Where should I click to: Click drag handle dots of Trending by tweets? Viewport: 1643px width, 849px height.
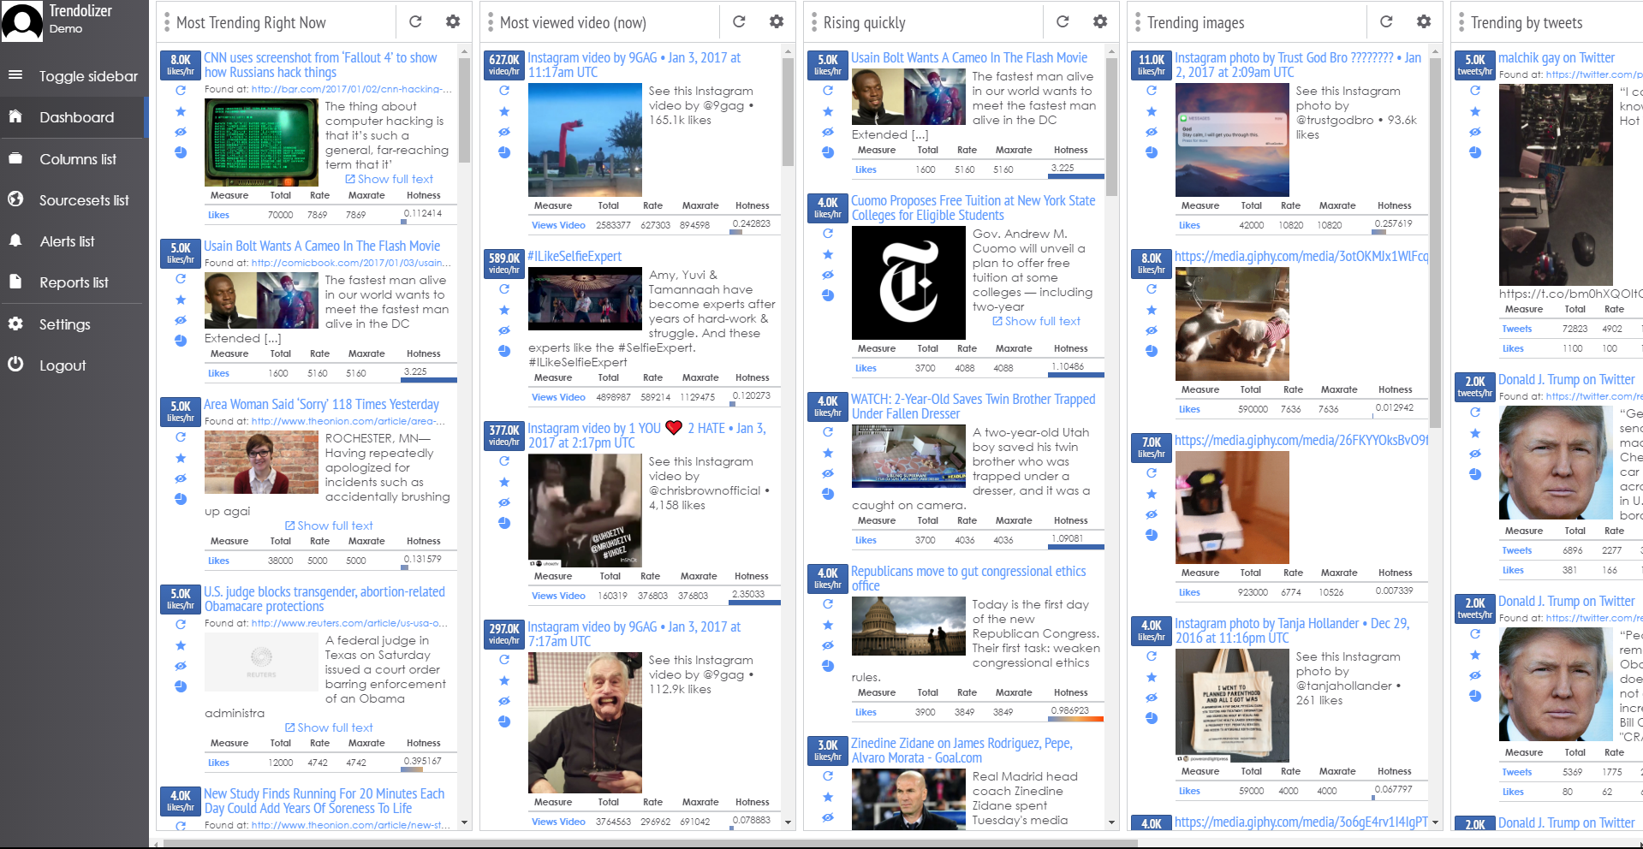tap(1461, 22)
